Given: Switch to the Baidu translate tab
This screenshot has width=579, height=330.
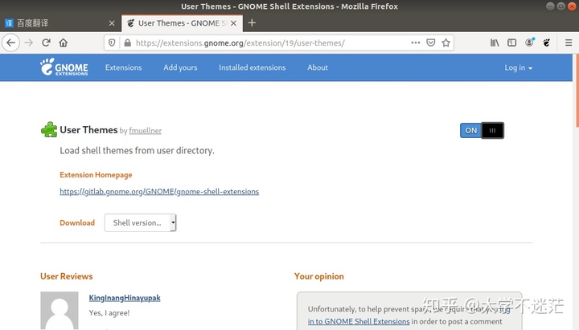Looking at the screenshot, I should [60, 23].
